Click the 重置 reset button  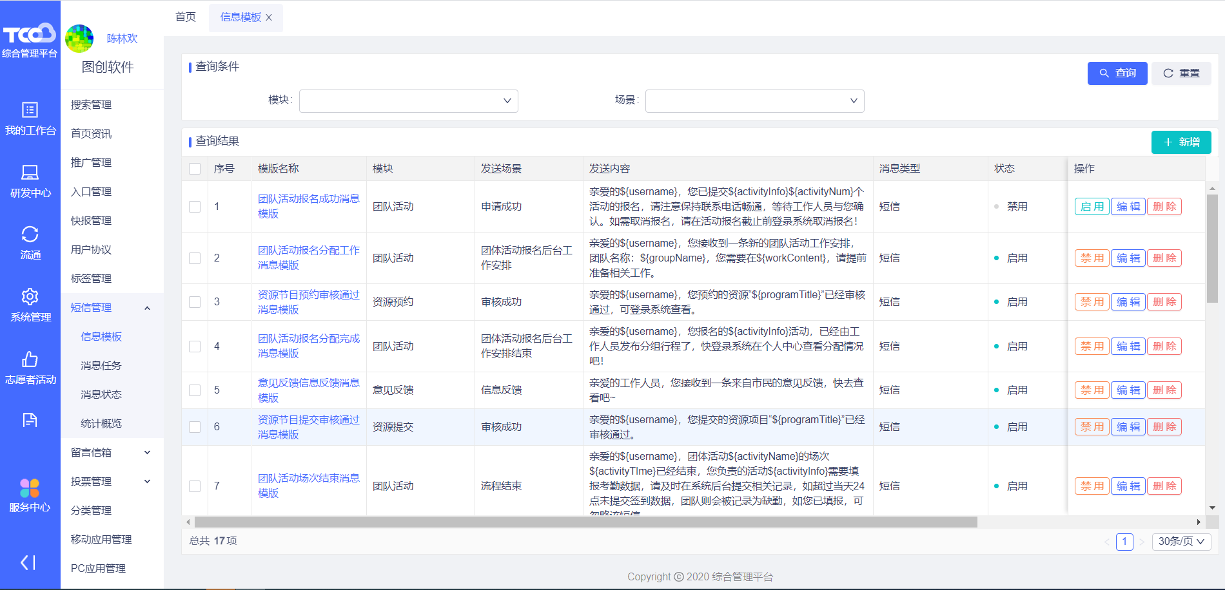(x=1182, y=73)
